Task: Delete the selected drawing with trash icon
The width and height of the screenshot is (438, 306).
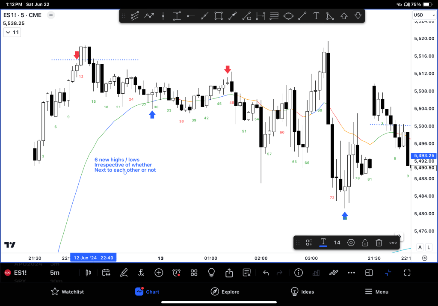Action: click(379, 243)
